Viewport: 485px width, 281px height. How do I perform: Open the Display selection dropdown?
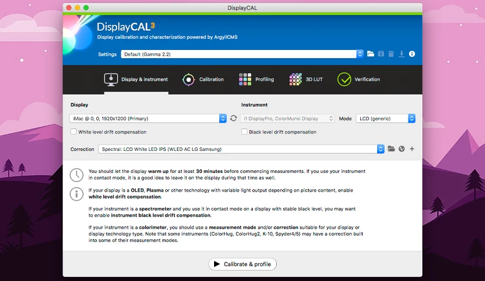coord(148,118)
